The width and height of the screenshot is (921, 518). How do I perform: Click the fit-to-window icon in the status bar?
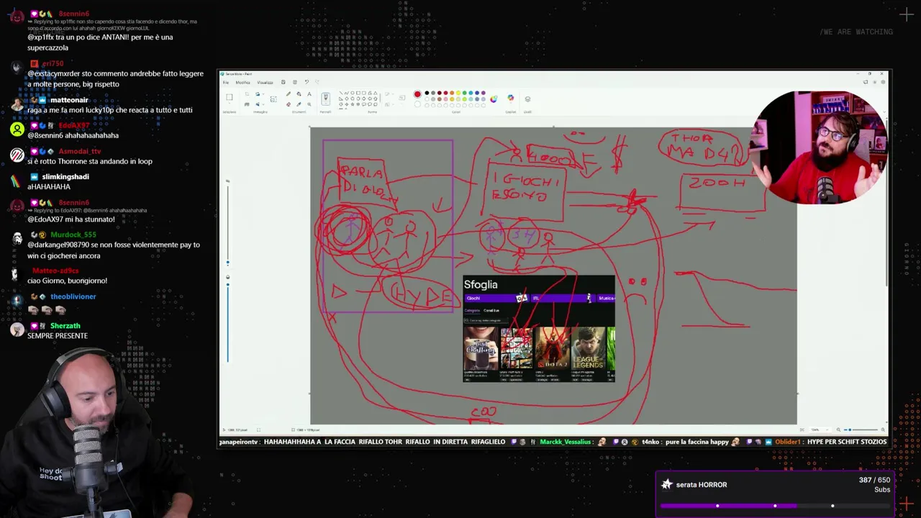pos(802,430)
